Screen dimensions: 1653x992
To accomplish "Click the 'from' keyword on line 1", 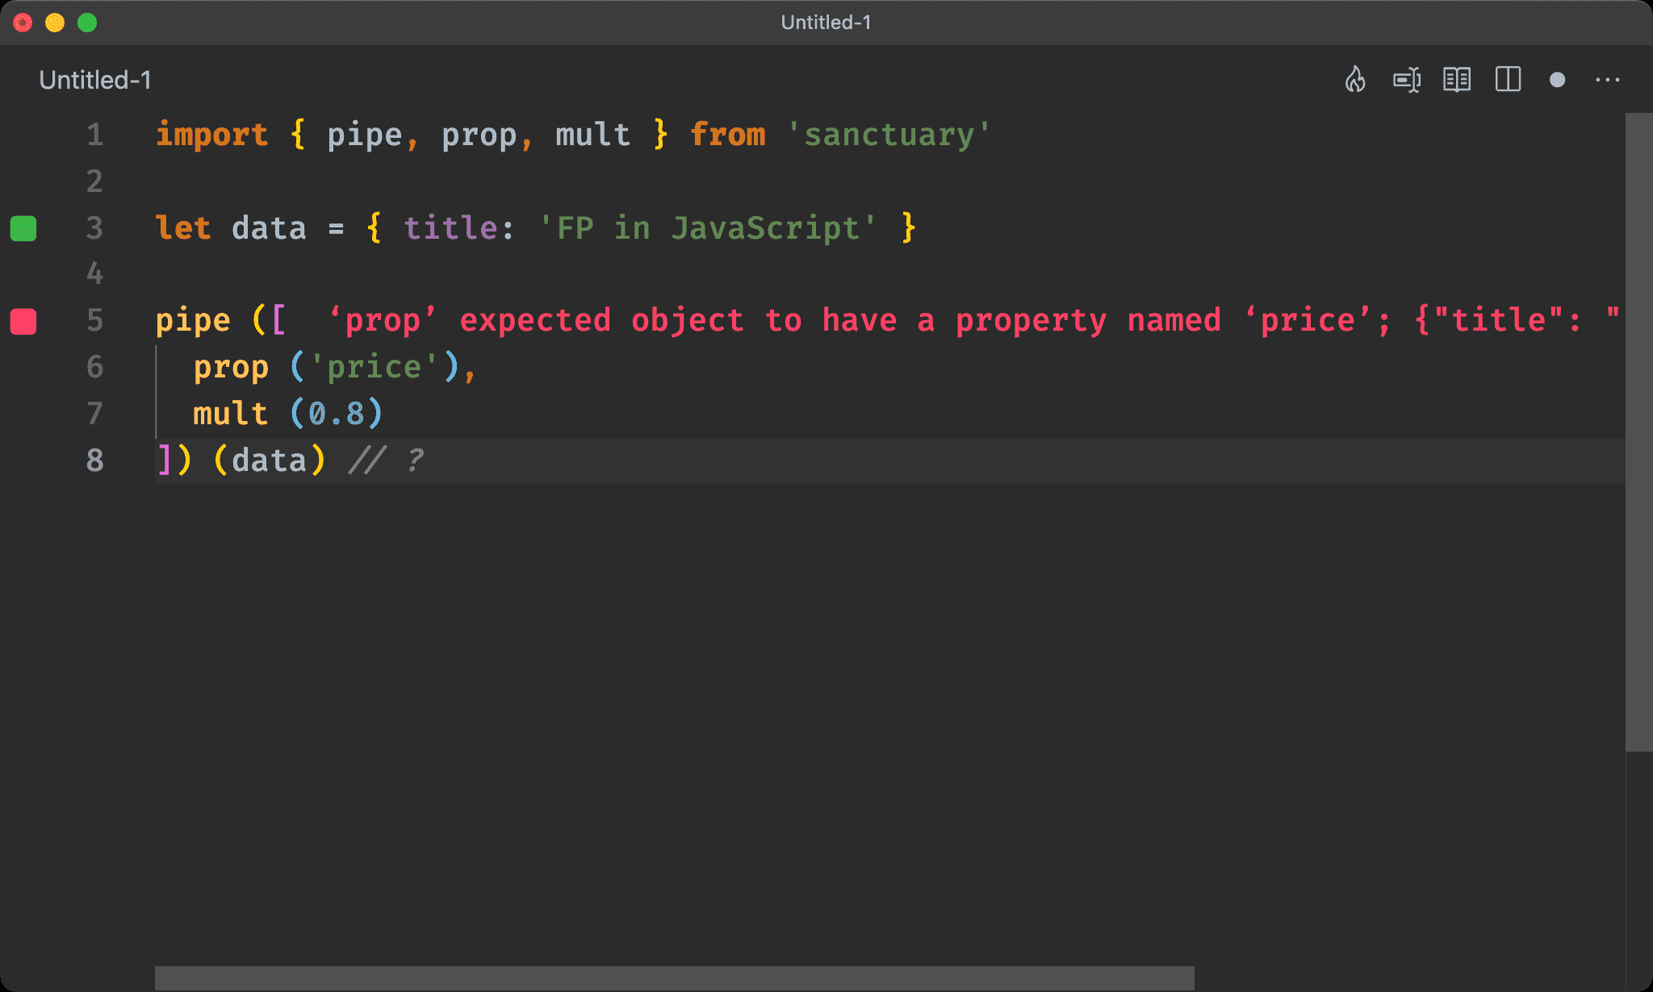I will (727, 135).
